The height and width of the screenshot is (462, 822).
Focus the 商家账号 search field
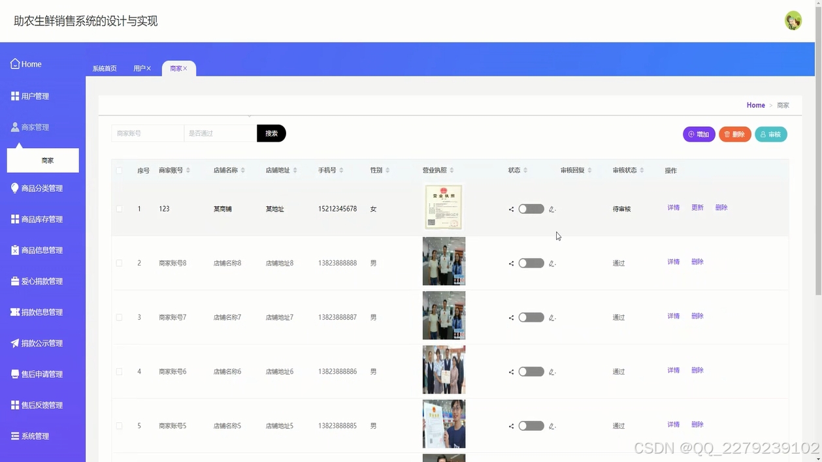[148, 133]
